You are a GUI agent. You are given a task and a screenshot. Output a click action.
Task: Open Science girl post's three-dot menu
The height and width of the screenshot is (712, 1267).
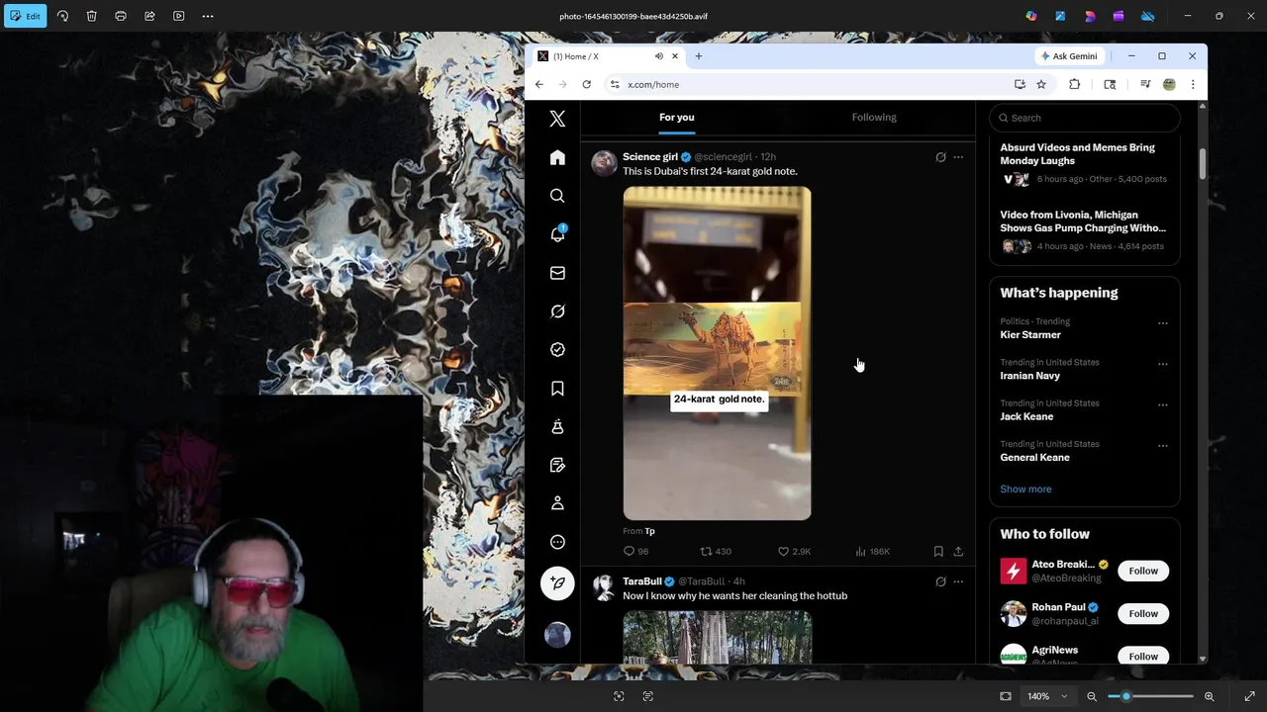[x=958, y=157]
